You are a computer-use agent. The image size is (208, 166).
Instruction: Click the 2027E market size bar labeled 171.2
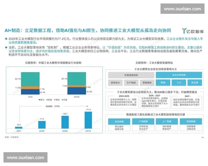click(88, 120)
